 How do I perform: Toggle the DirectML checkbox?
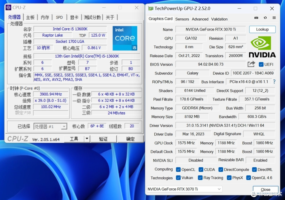254,169
